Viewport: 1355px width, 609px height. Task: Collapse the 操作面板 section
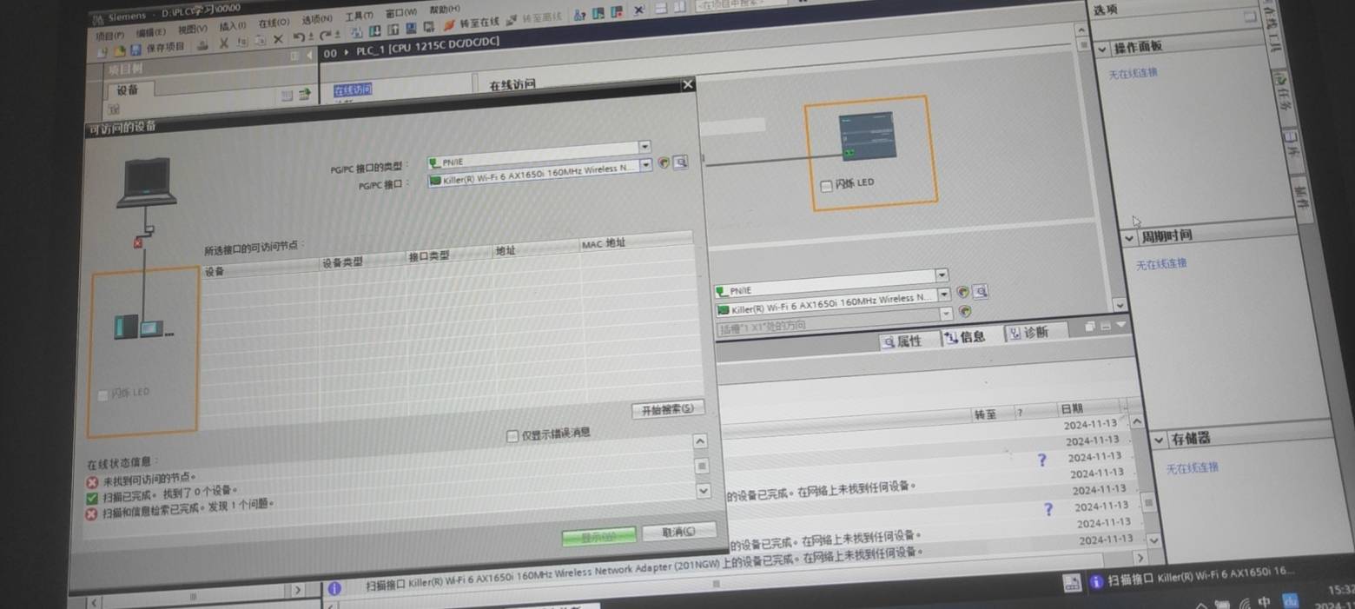[1102, 50]
